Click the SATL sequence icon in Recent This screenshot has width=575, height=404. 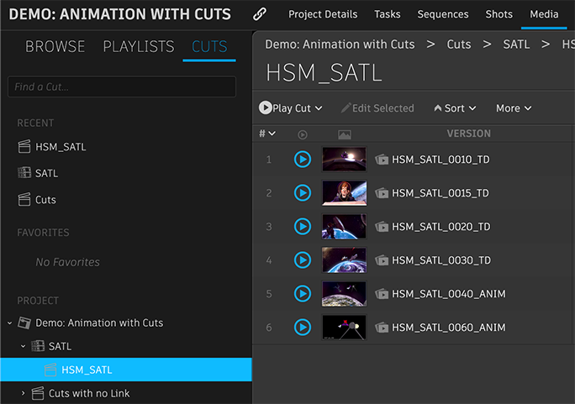24,174
